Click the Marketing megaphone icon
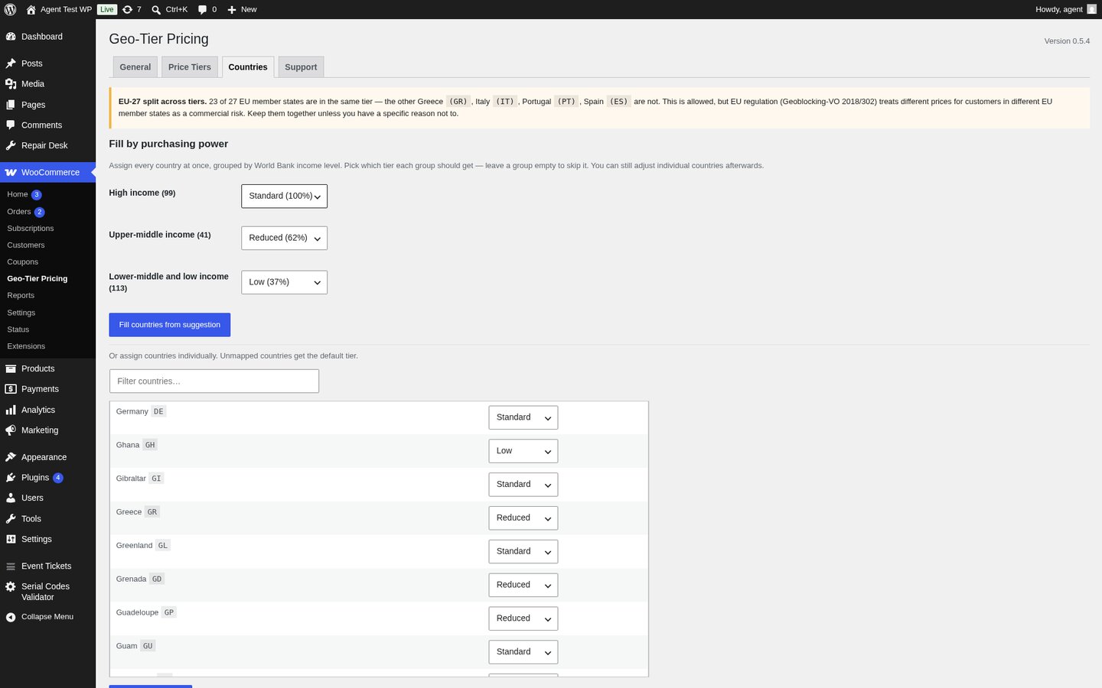Screen dimensions: 1102x688 coord(11,430)
